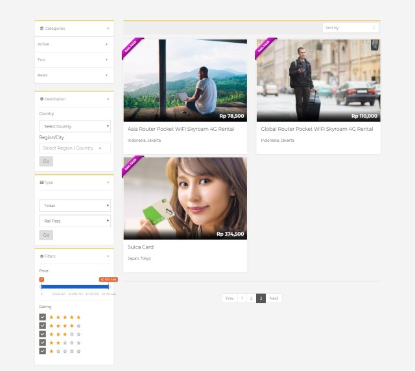Click the price slider maximum handle

(108, 286)
